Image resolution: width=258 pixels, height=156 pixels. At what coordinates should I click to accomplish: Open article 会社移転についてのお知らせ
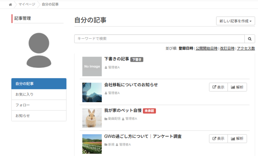(x=131, y=85)
